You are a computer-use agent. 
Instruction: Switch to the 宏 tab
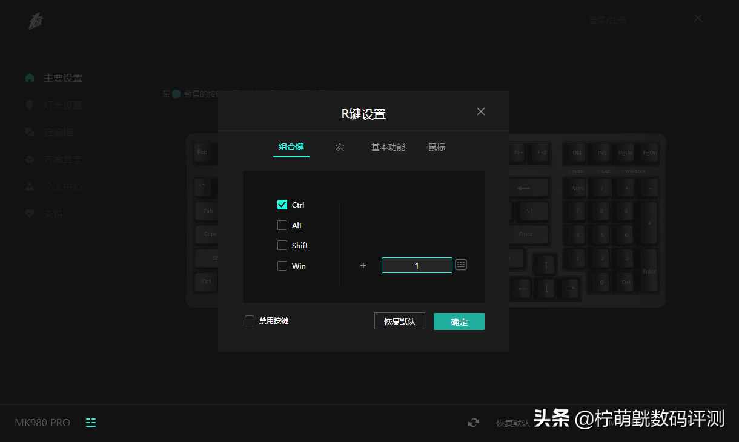[340, 147]
